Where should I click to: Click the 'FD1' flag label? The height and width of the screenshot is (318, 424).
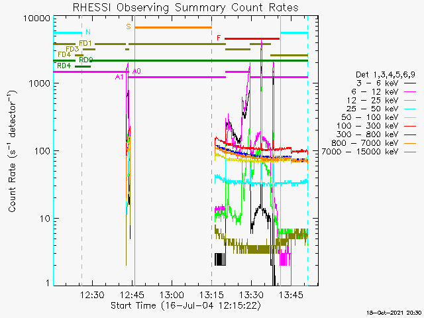point(85,43)
